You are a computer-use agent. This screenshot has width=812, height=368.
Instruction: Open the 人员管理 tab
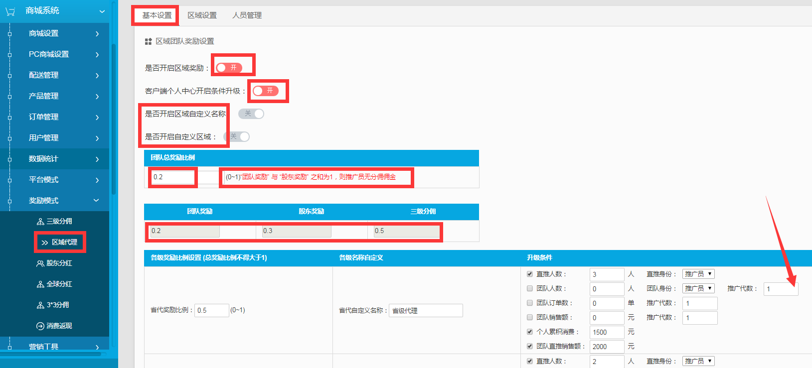click(x=247, y=15)
